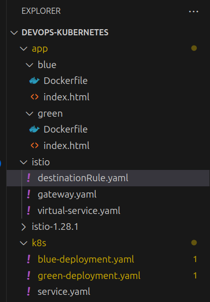Select the app folder name
The image size is (210, 302).
pos(39,49)
